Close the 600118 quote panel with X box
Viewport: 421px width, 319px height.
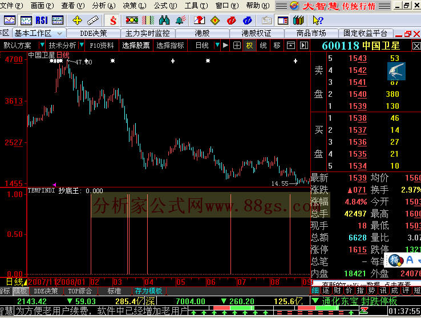416,46
